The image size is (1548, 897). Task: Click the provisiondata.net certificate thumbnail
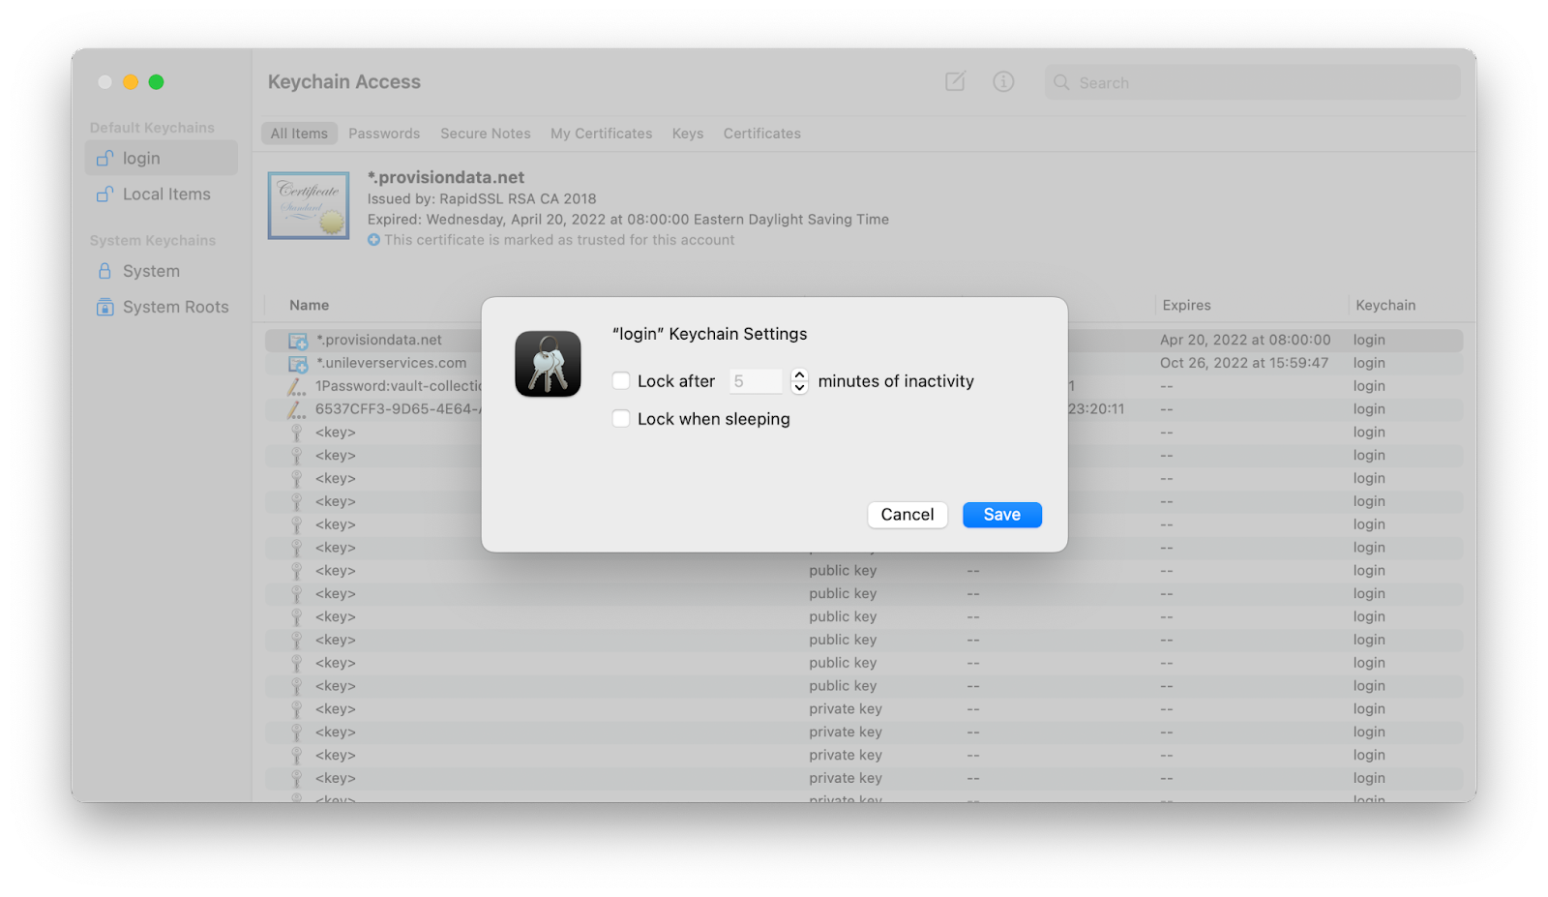pyautogui.click(x=308, y=205)
